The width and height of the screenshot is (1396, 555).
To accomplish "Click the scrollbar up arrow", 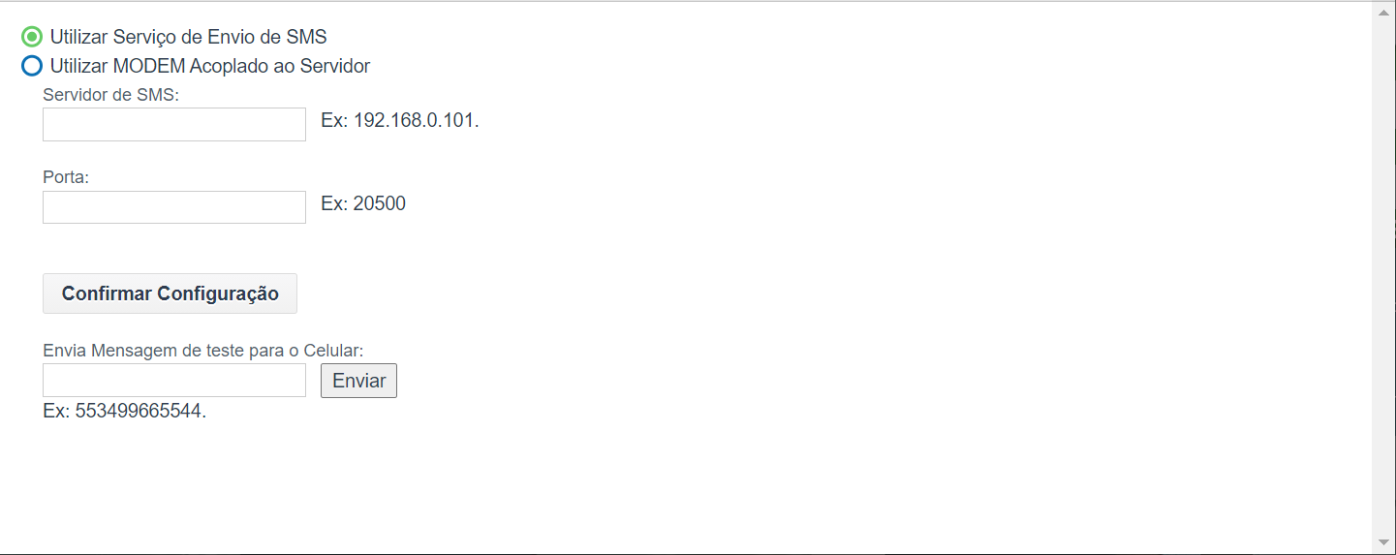I will (x=1383, y=13).
